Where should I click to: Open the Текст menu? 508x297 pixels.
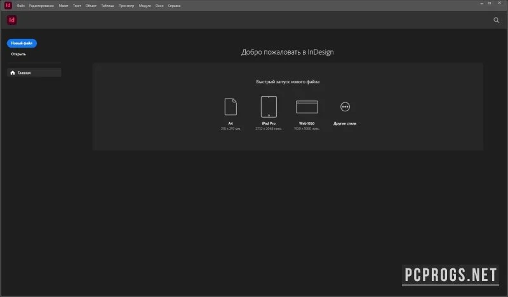(77, 6)
